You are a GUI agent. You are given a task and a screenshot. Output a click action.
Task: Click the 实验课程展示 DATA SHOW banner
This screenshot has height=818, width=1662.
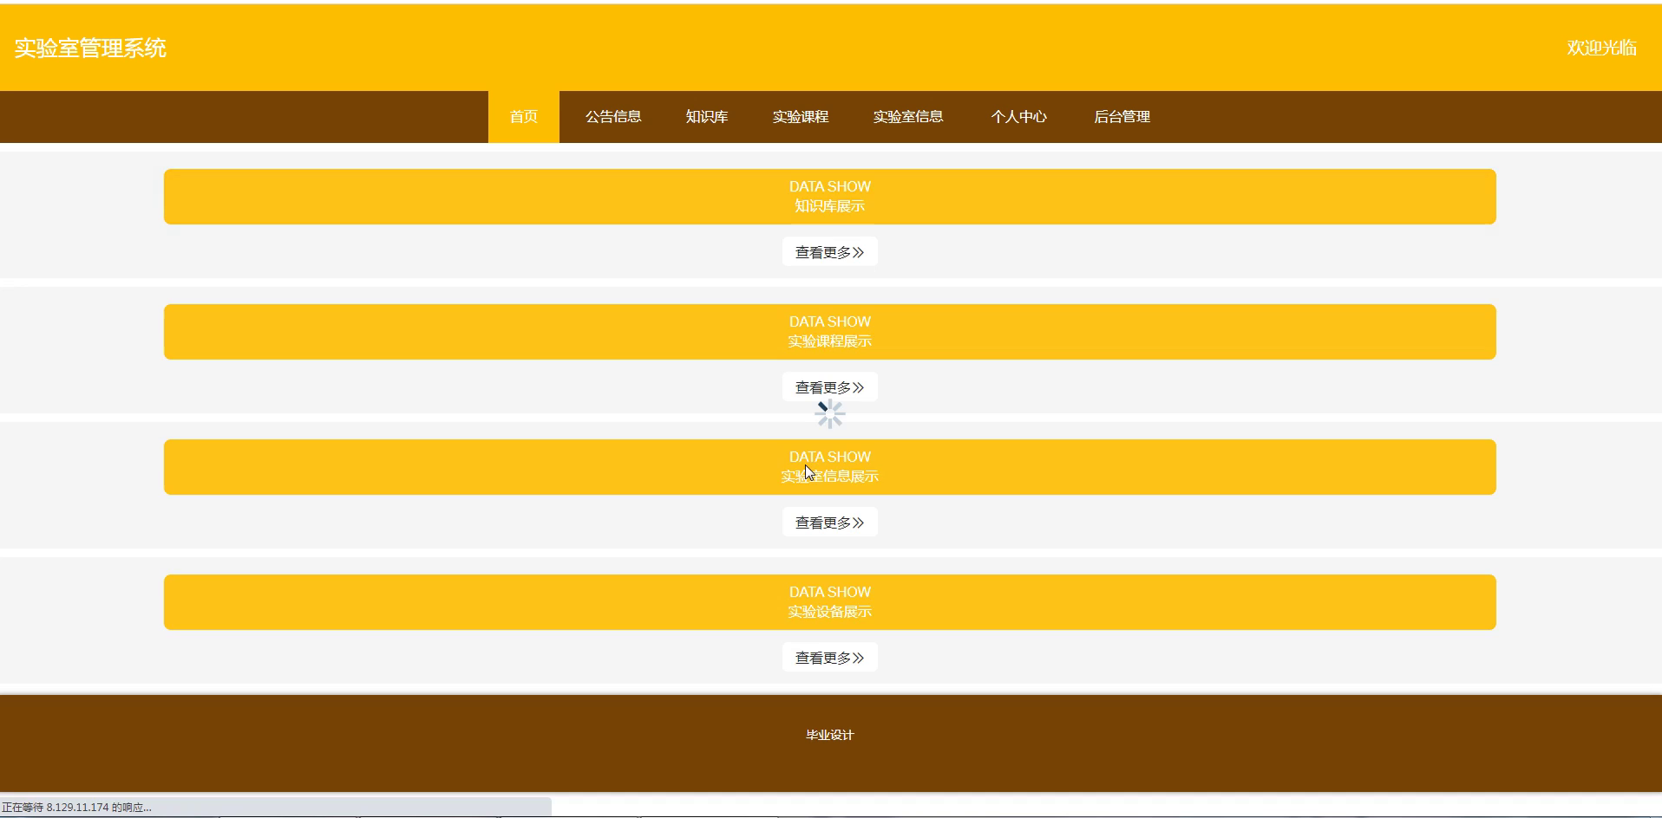[x=830, y=332]
